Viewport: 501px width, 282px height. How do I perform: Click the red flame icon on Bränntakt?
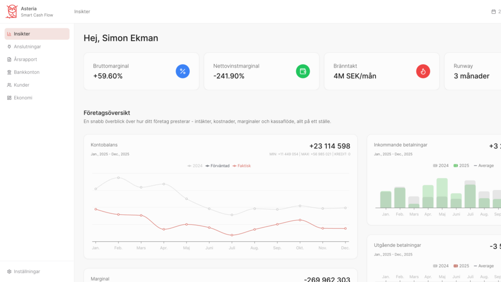tap(423, 71)
